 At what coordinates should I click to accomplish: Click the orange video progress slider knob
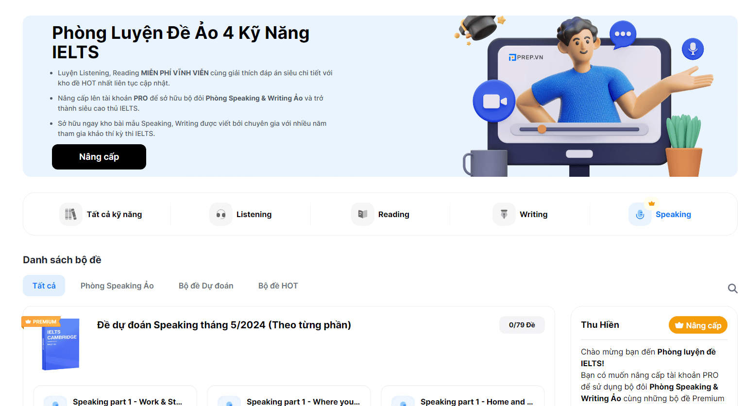click(x=542, y=129)
